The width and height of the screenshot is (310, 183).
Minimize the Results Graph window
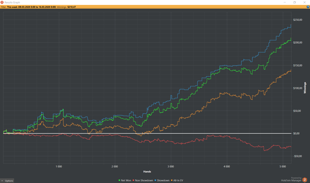coord(285,2)
